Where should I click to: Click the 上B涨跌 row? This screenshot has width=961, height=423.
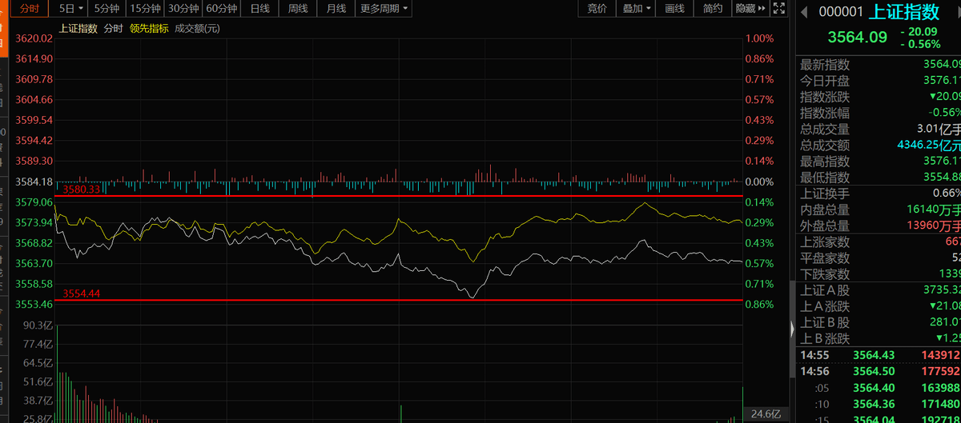point(879,339)
